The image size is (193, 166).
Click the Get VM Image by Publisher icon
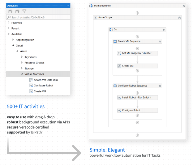point(119,53)
